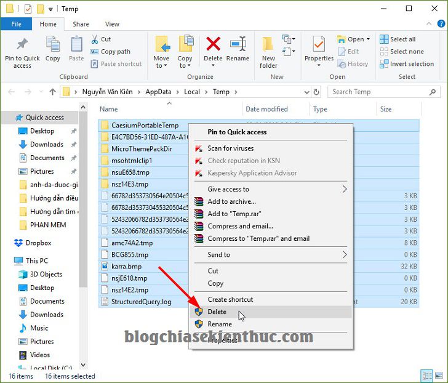
Task: Click the Invert selection icon
Action: pyautogui.click(x=384, y=64)
